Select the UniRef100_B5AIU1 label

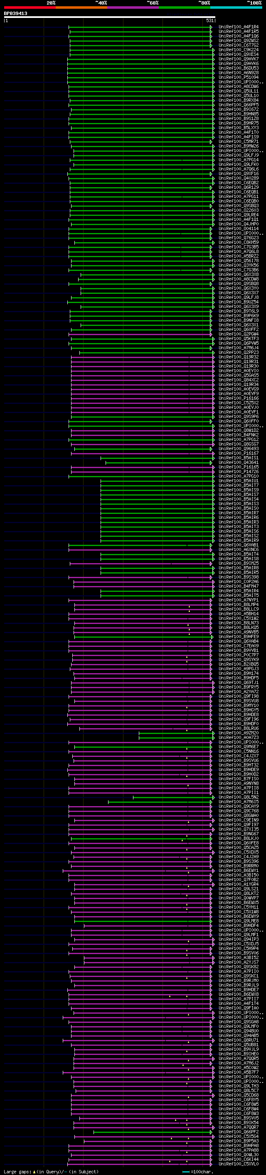tap(239, 481)
